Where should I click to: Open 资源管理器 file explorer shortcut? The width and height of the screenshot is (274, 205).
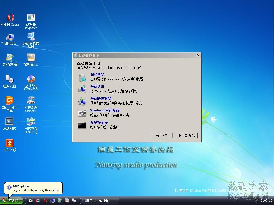(x=10, y=57)
